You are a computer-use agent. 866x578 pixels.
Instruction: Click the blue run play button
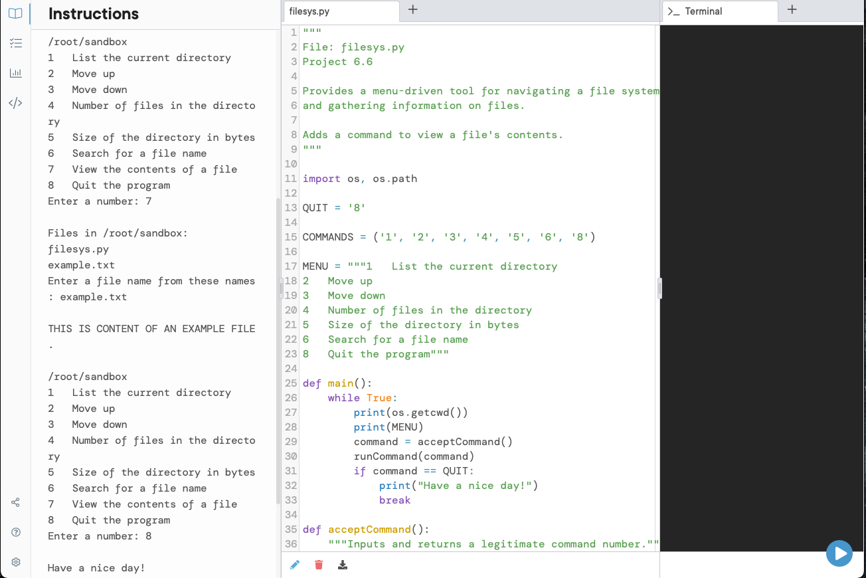(x=839, y=553)
